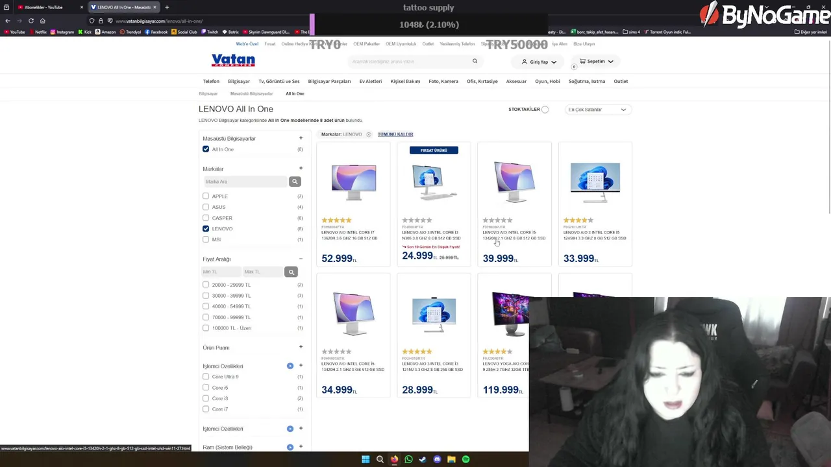The image size is (831, 467).
Task: Open the Twitch bookmark
Action: [x=210, y=32]
